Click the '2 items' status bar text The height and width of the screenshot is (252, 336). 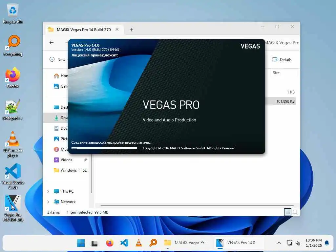click(x=53, y=212)
